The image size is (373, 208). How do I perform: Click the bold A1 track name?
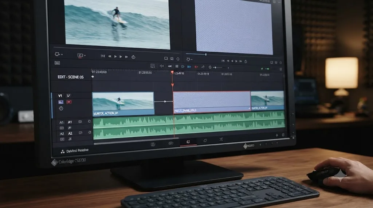tap(70, 122)
